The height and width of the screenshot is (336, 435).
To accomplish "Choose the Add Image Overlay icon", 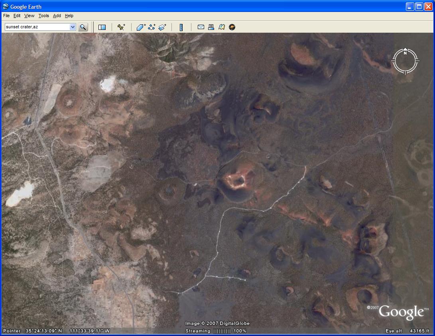I will tap(162, 27).
